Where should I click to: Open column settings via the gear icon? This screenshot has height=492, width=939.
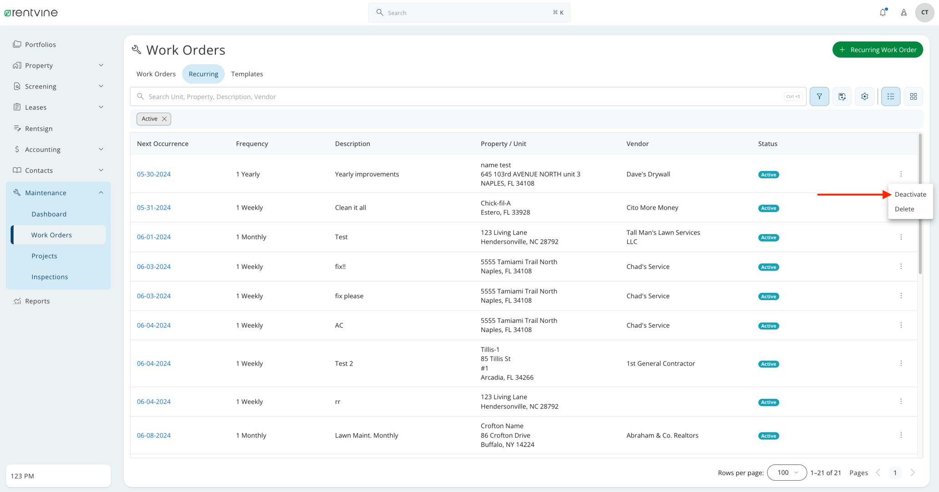point(865,96)
